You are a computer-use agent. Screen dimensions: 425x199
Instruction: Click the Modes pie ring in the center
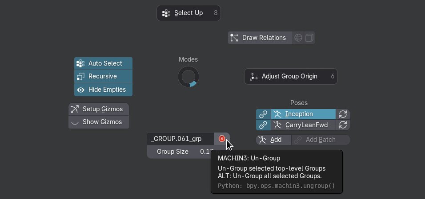coord(188,77)
